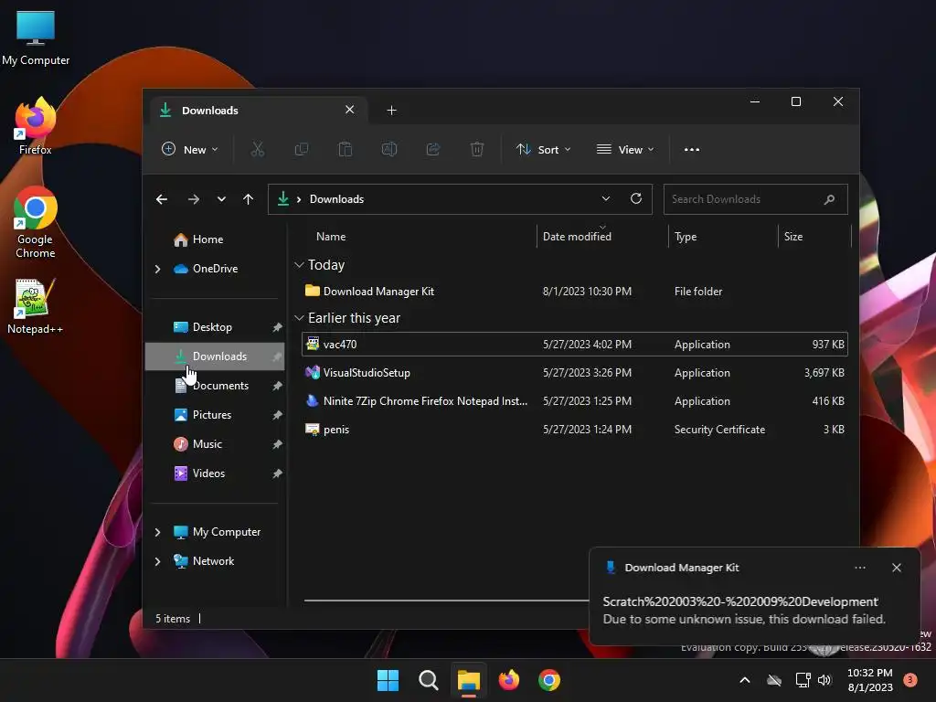Image resolution: width=936 pixels, height=702 pixels.
Task: Unpin Pictures using its pin icon
Action: coord(277,415)
